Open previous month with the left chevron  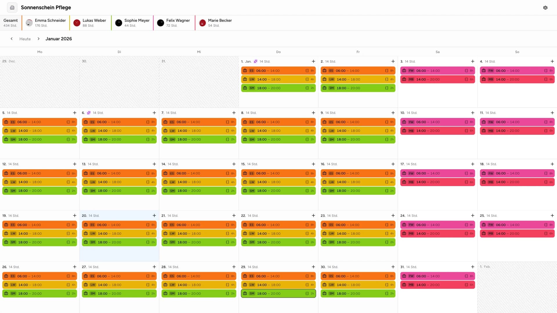pyautogui.click(x=12, y=39)
